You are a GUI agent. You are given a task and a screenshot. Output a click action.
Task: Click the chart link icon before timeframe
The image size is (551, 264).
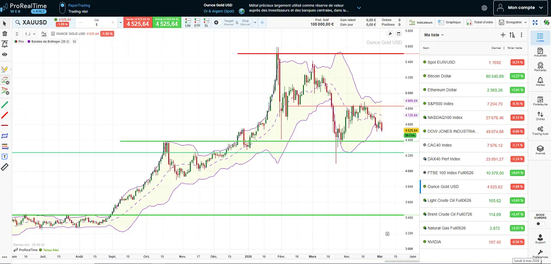point(17,33)
